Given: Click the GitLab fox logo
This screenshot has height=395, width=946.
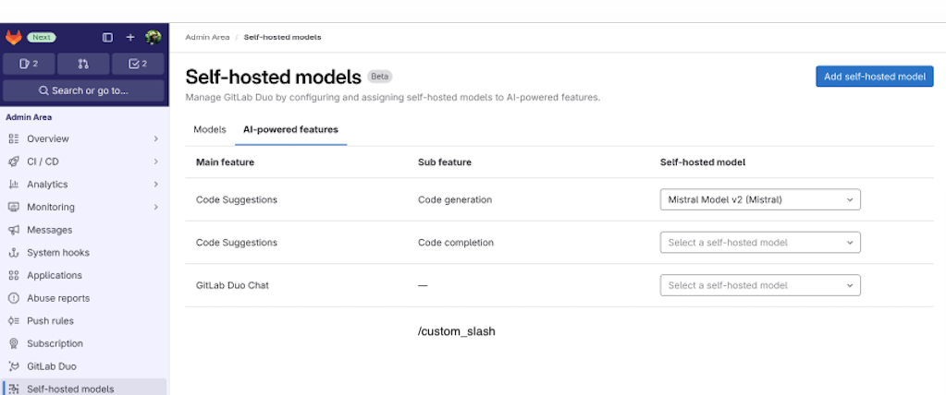Looking at the screenshot, I should [14, 37].
